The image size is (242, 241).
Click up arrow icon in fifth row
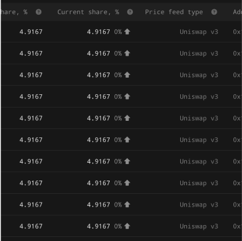(x=127, y=118)
